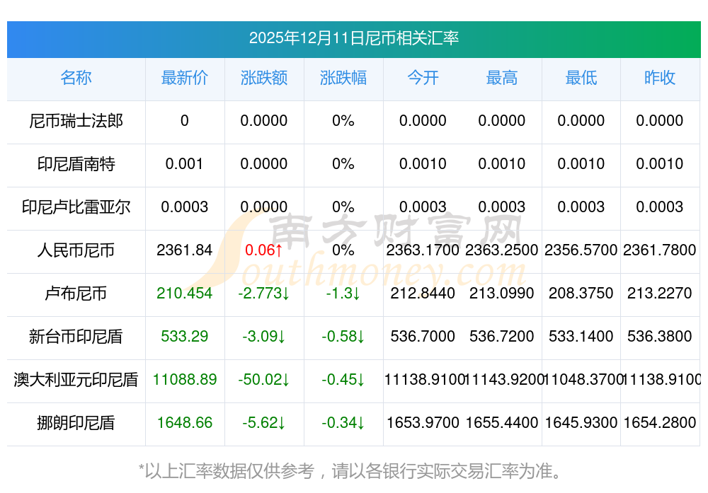This screenshot has width=708, height=493.
Task: Click the table title 2025年12月11日尼币相关汇率
Action: pyautogui.click(x=353, y=37)
